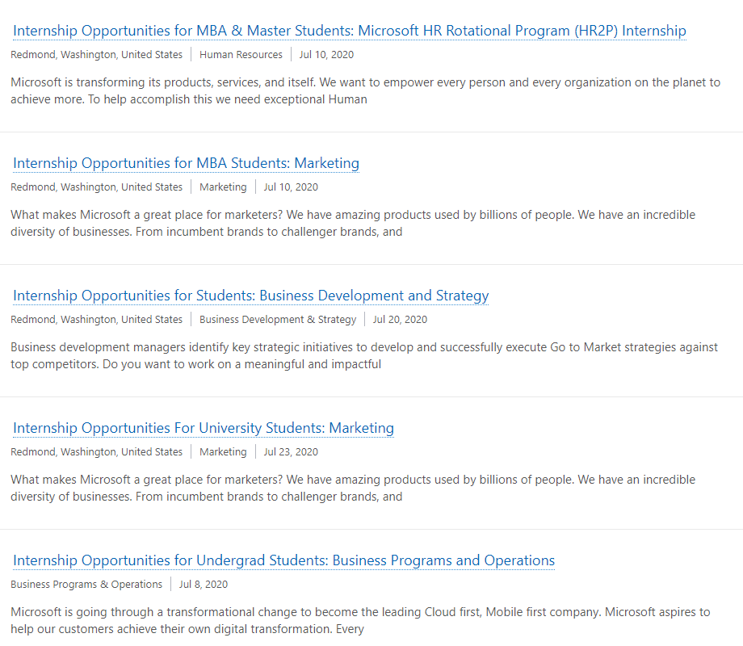Viewport: 743px width, 646px height.
Task: Click Redmond location under the HR Rotational Program posting
Action: pyautogui.click(x=96, y=55)
